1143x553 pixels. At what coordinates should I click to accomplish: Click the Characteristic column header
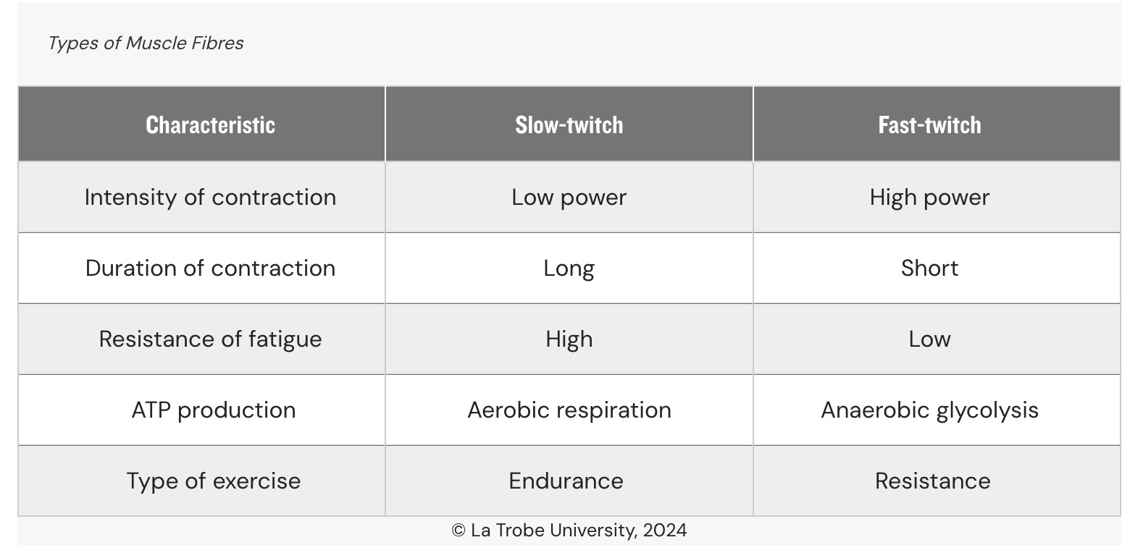click(202, 124)
